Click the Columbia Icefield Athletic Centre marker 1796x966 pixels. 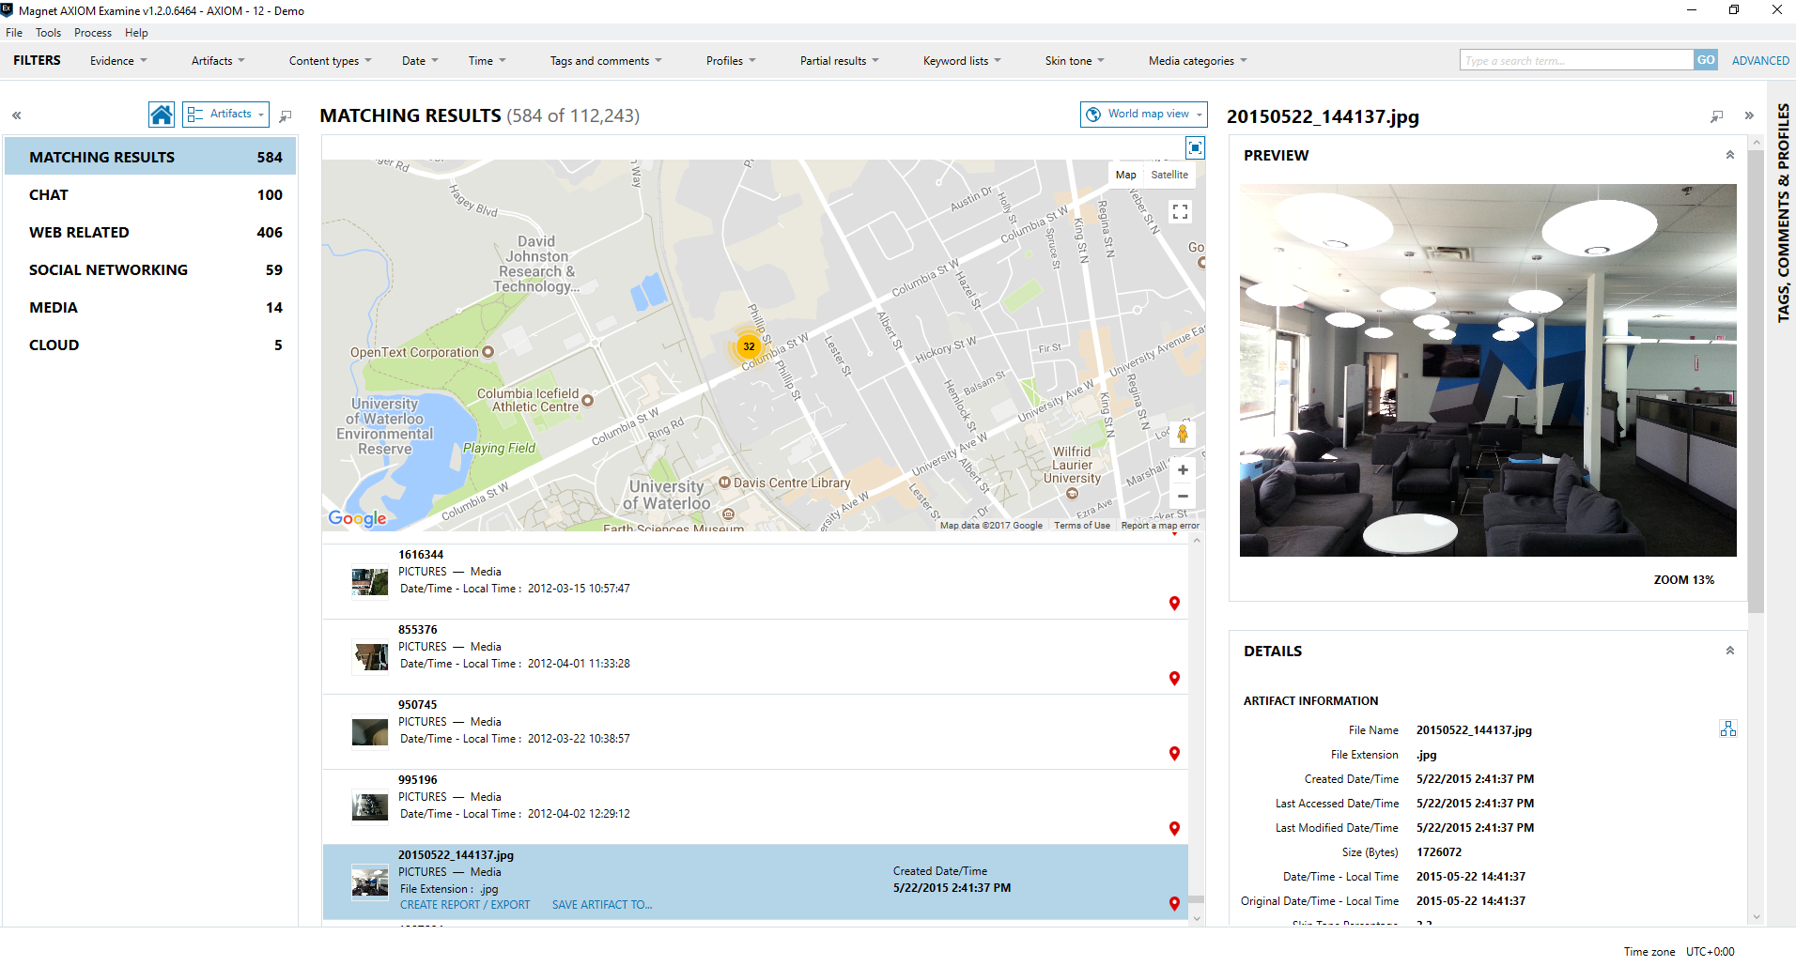coord(588,400)
